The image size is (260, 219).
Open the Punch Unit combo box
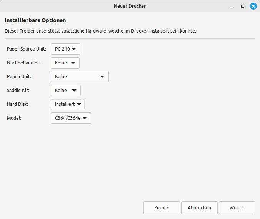(80, 77)
